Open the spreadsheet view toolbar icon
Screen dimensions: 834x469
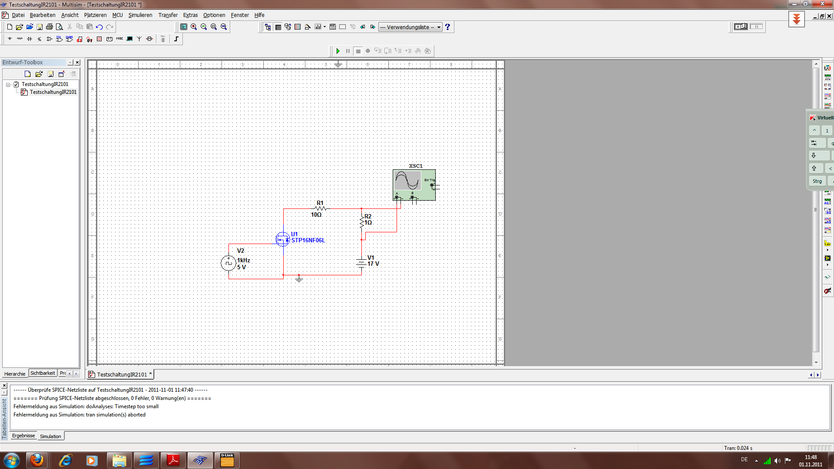coord(278,27)
